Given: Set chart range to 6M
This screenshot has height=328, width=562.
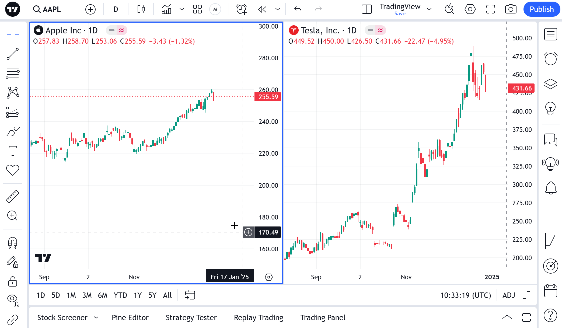Looking at the screenshot, I should click(102, 295).
